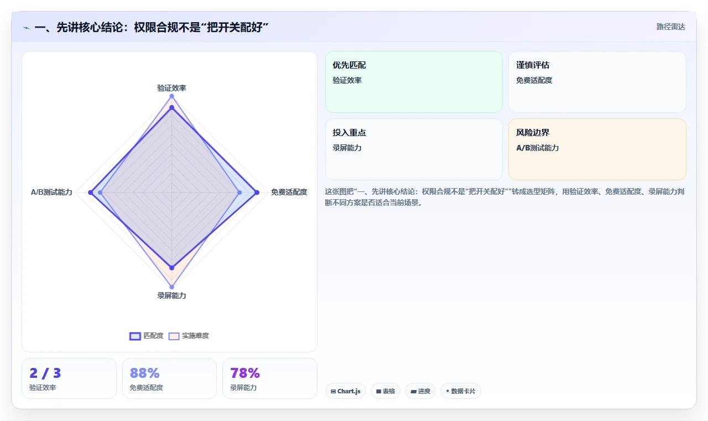The width and height of the screenshot is (708, 421).
Task: Open the 风险边界 orange card
Action: coord(597,149)
